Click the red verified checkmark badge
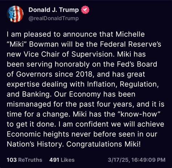Viewport: 172px width, 168px height. (85, 10)
